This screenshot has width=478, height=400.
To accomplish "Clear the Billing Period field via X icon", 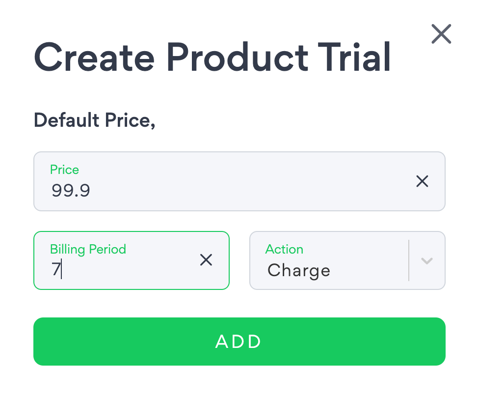I will pyautogui.click(x=206, y=260).
